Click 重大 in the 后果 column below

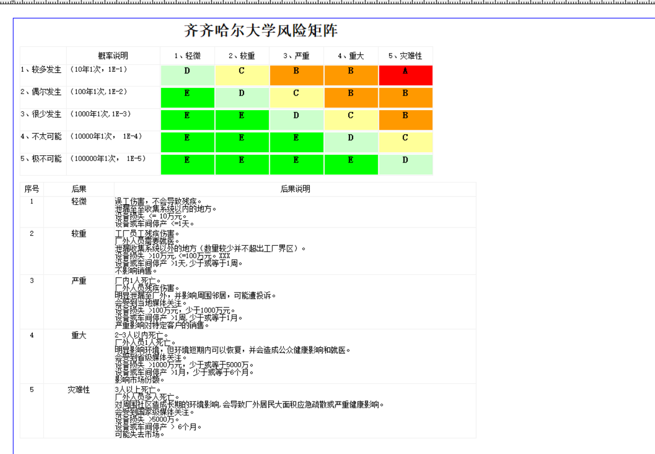[79, 335]
